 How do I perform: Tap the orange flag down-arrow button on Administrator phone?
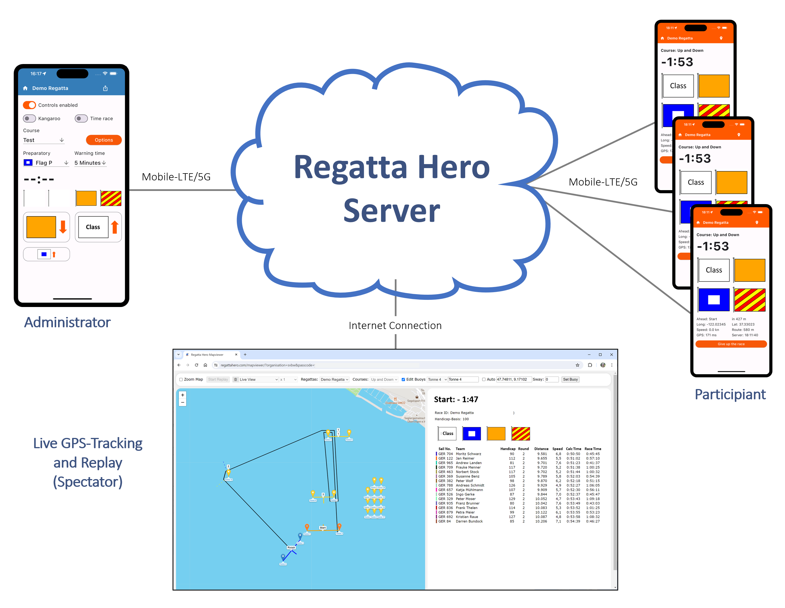(x=46, y=227)
